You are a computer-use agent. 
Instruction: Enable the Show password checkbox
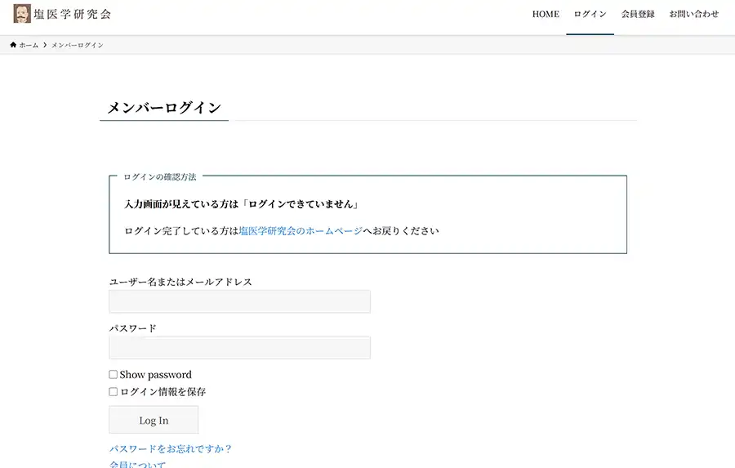114,375
